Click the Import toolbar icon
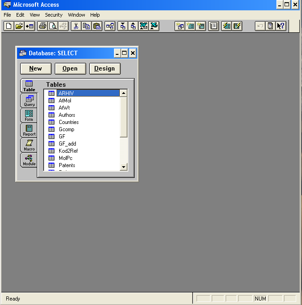Screen dimensions: 302x305 click(123, 26)
